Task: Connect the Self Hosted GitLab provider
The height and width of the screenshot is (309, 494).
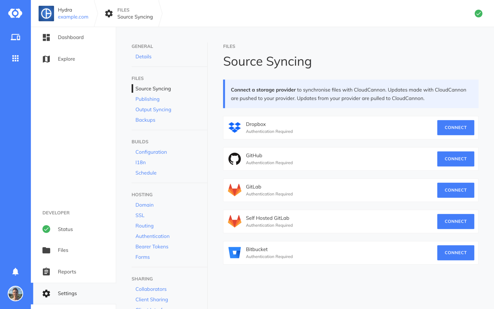Action: pyautogui.click(x=455, y=221)
